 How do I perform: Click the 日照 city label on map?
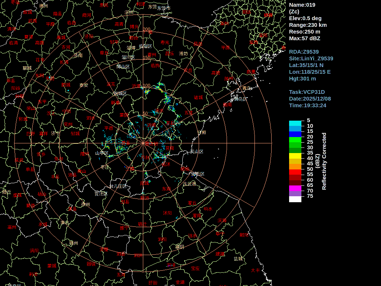pyautogui.click(x=202, y=133)
